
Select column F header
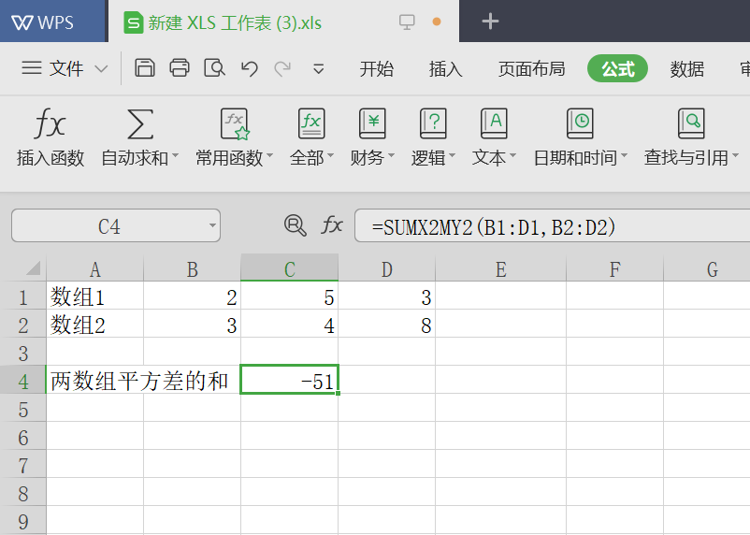[x=614, y=269]
